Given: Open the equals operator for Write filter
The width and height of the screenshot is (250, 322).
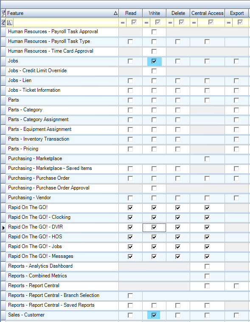Looking at the screenshot, I should click(146, 23).
